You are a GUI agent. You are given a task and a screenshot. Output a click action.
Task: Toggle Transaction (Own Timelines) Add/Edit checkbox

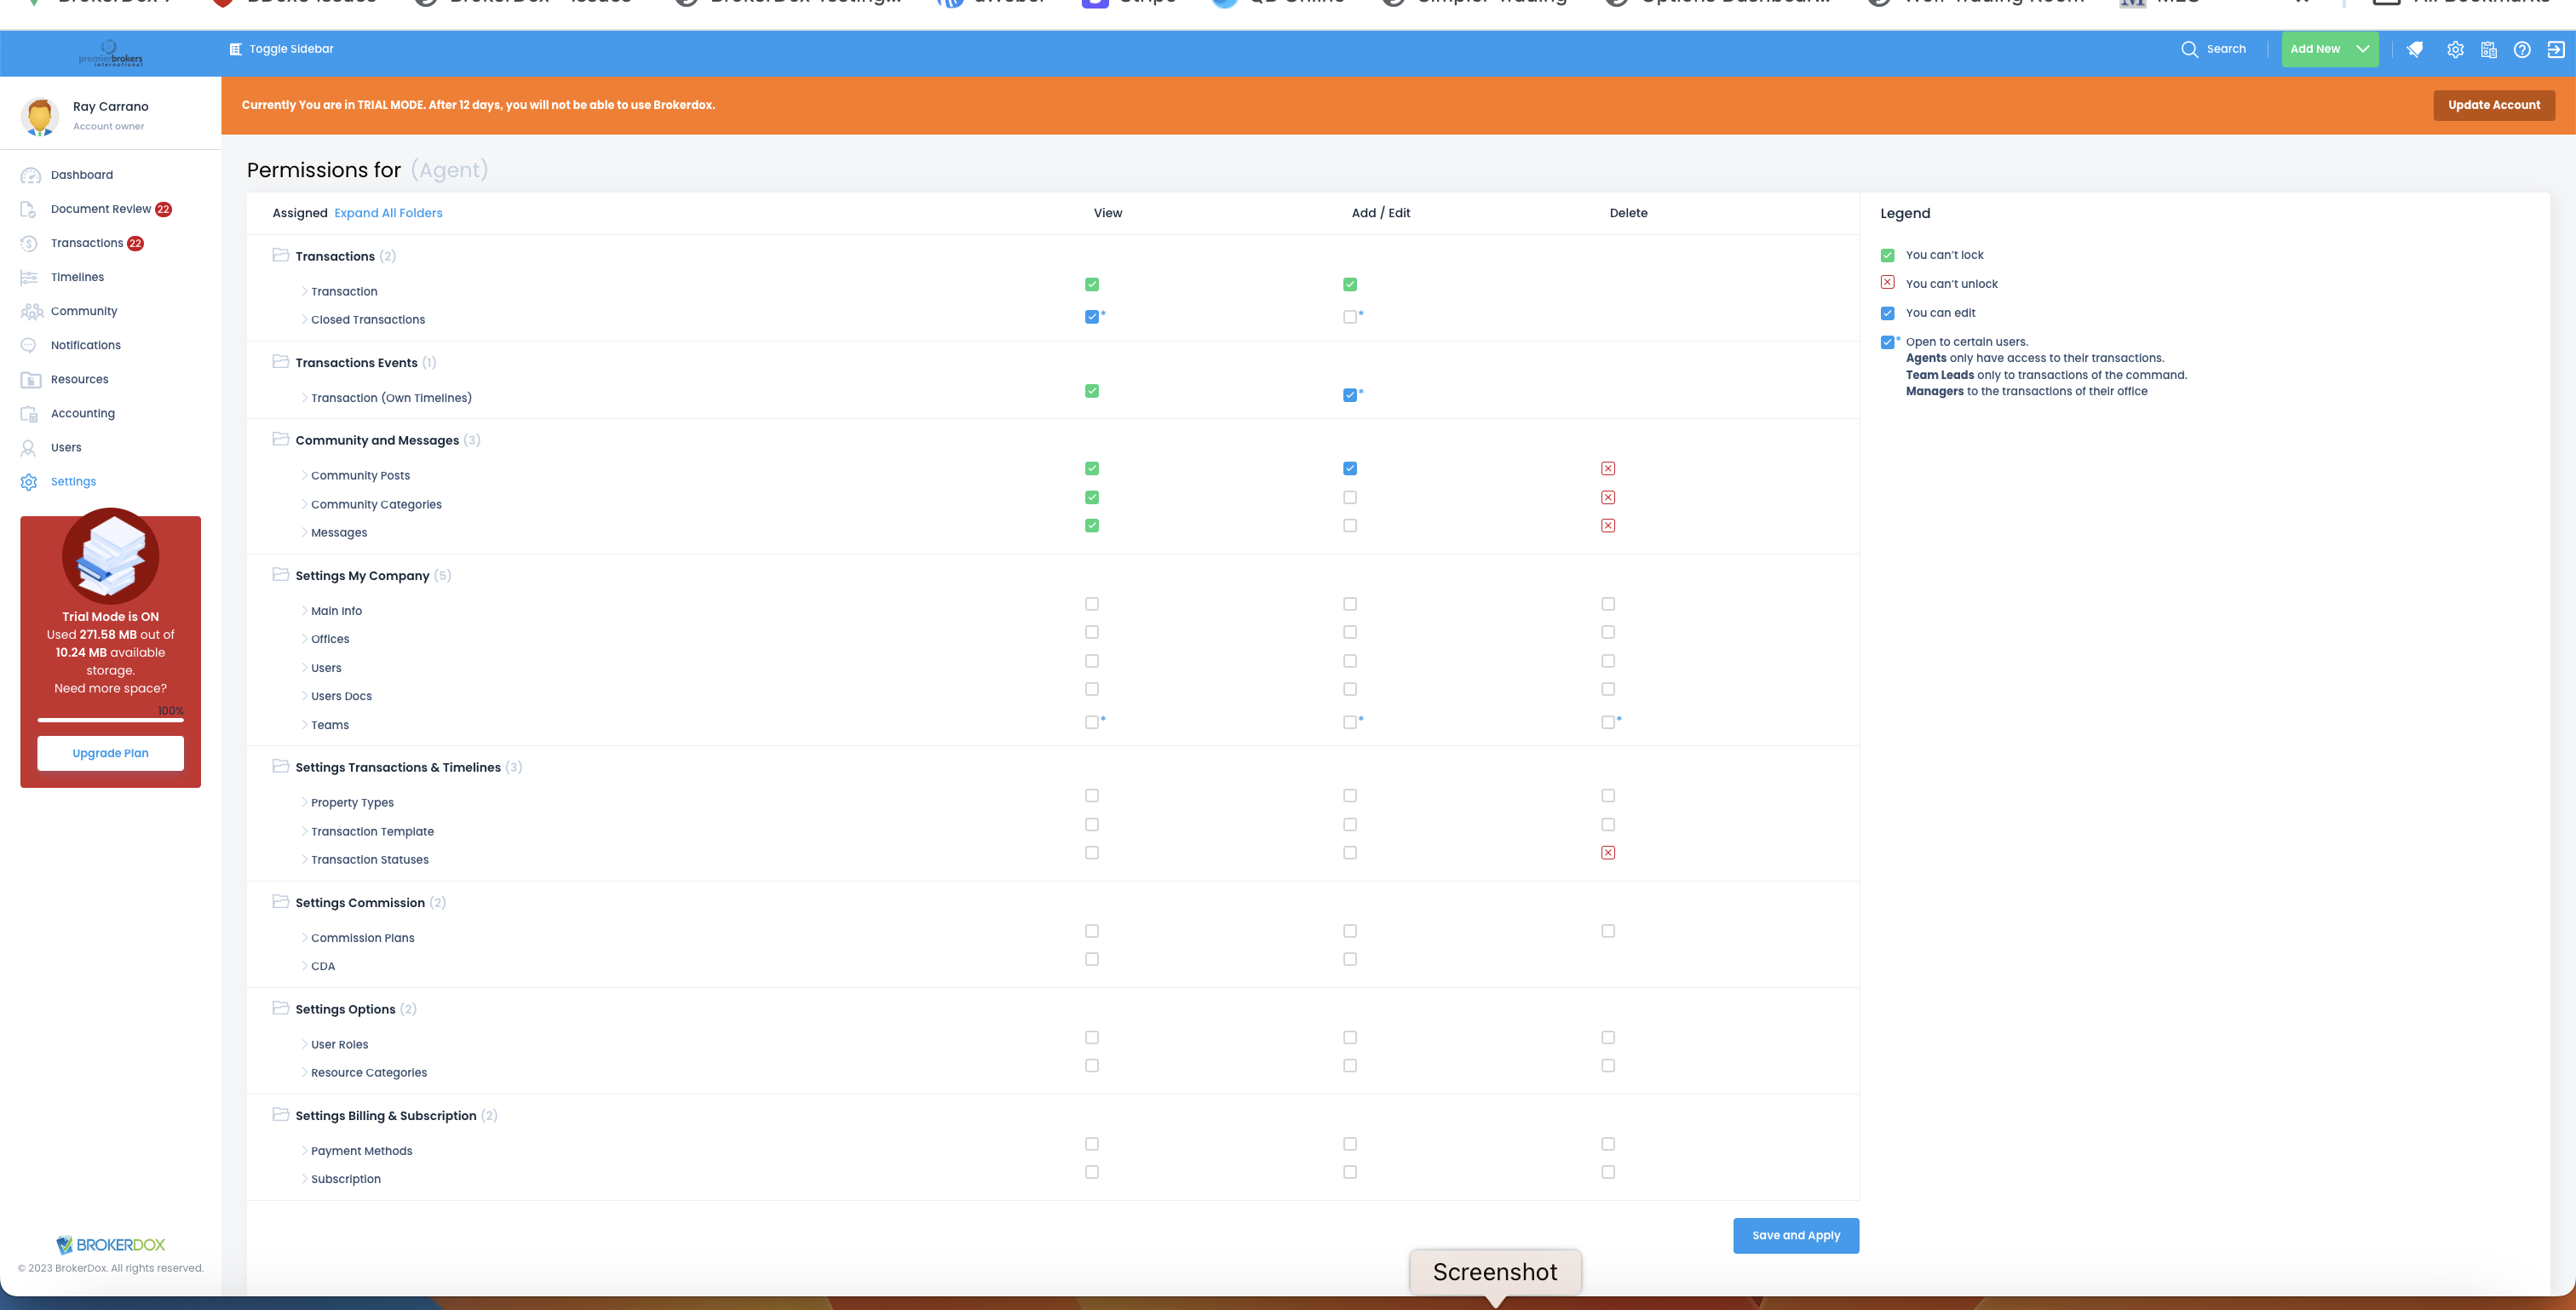coord(1350,395)
